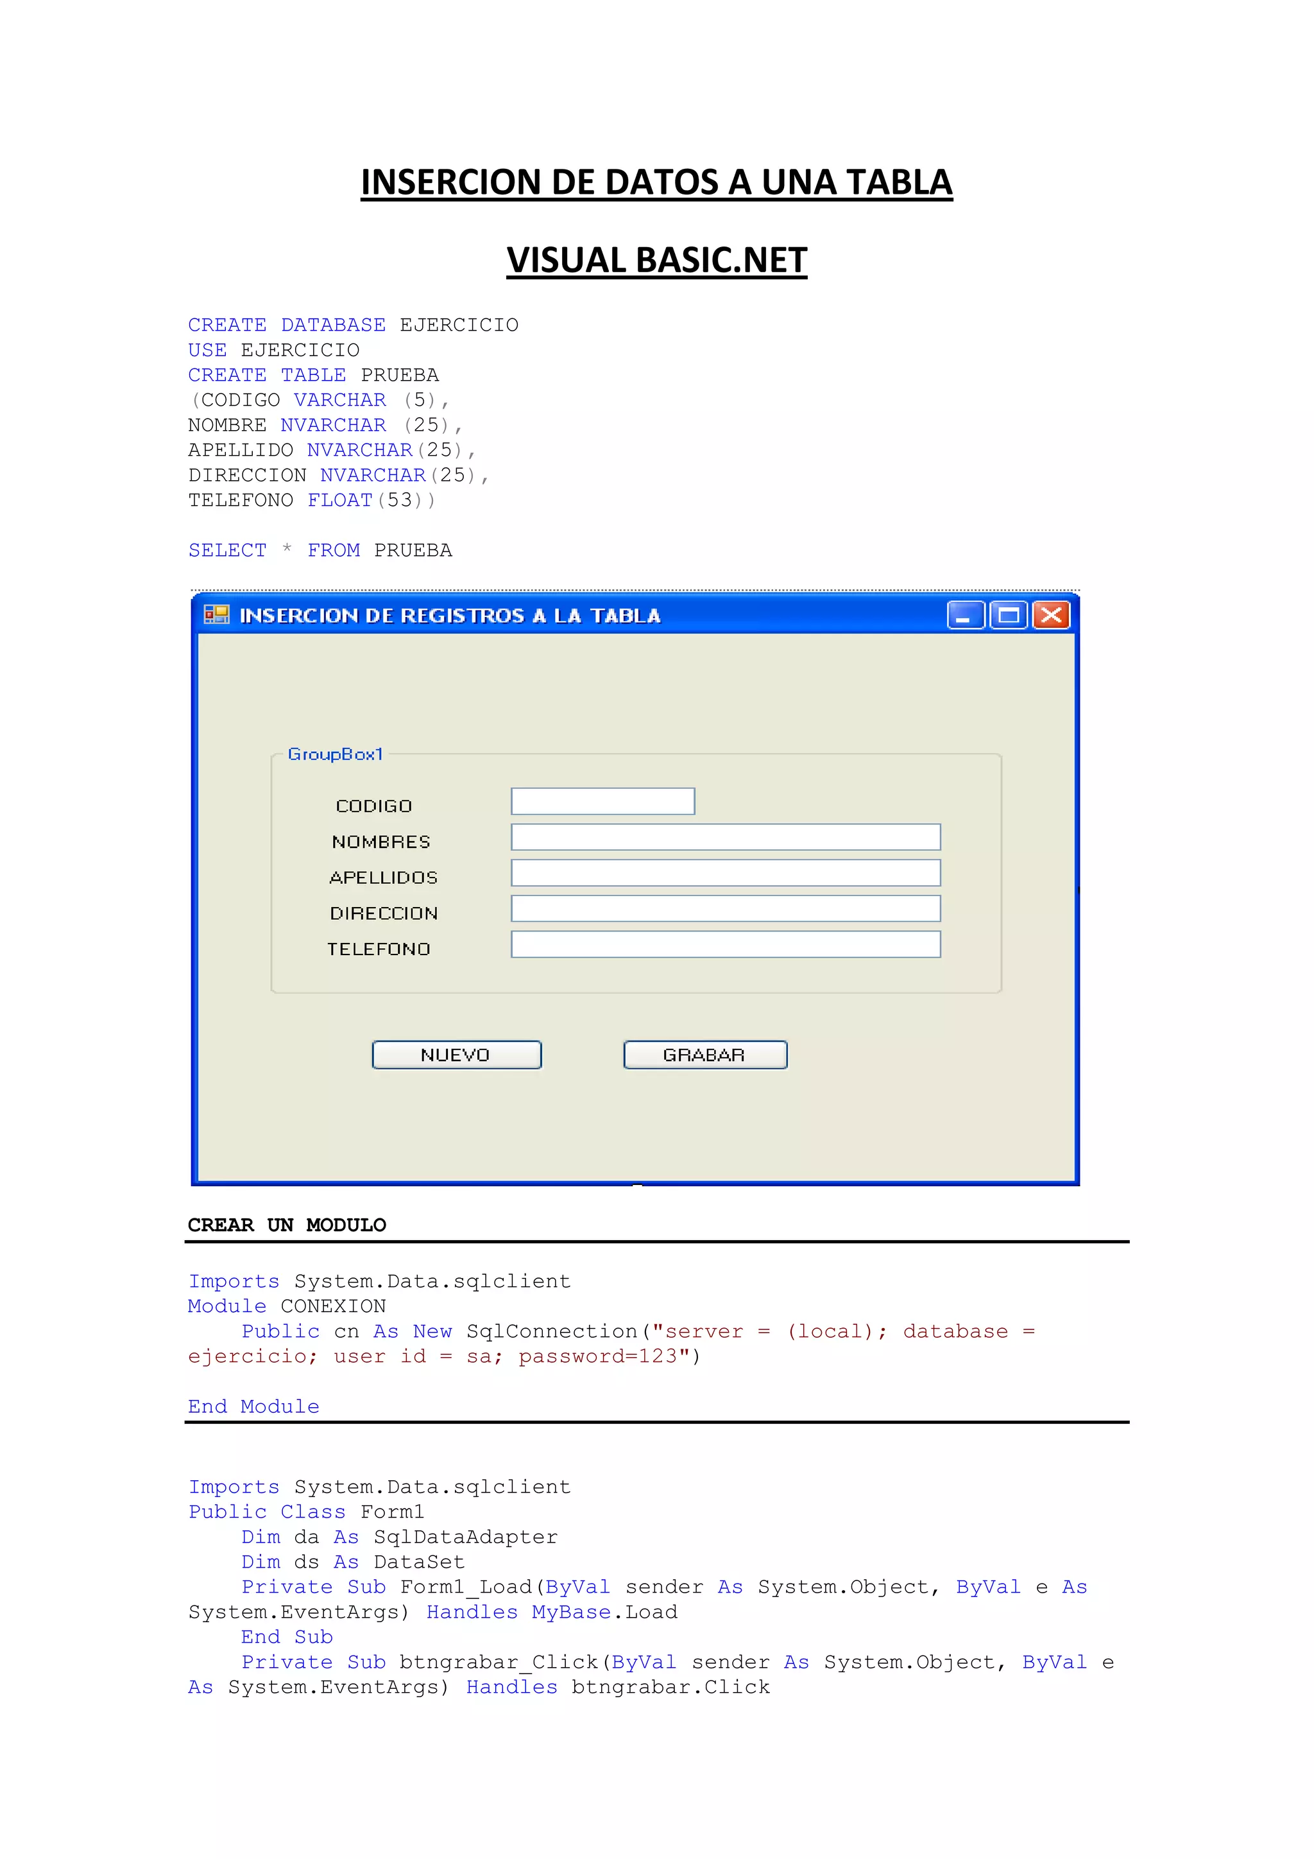Click the heading INSERCION DE DATOS A UNA TABLA

coord(656,182)
